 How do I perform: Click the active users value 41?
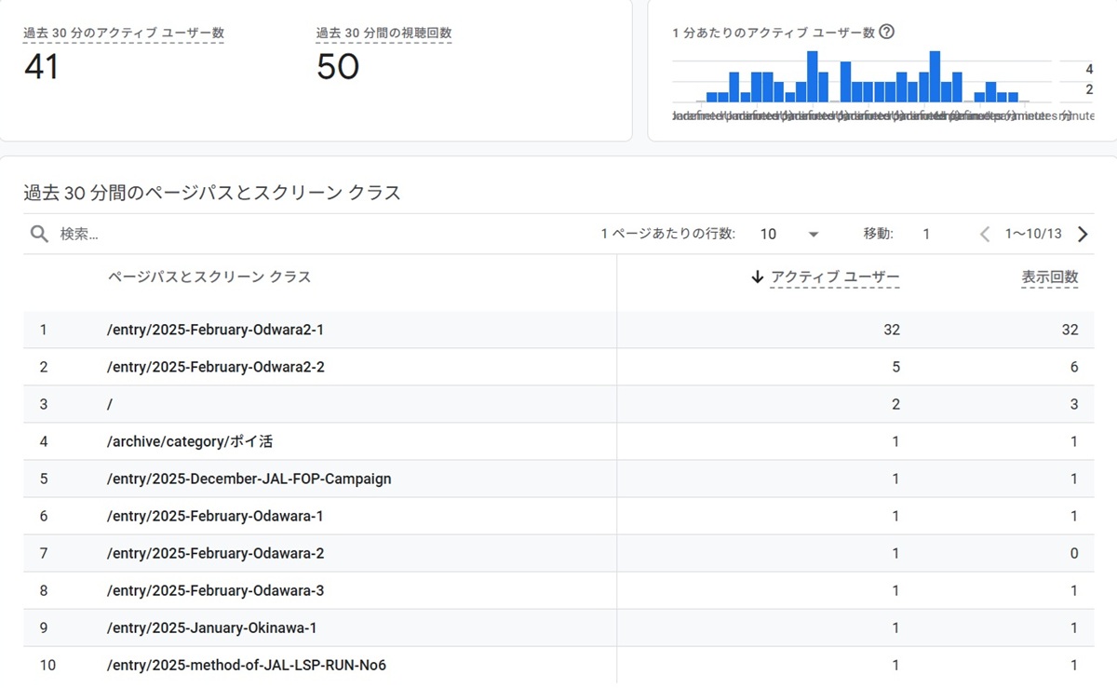pyautogui.click(x=41, y=67)
